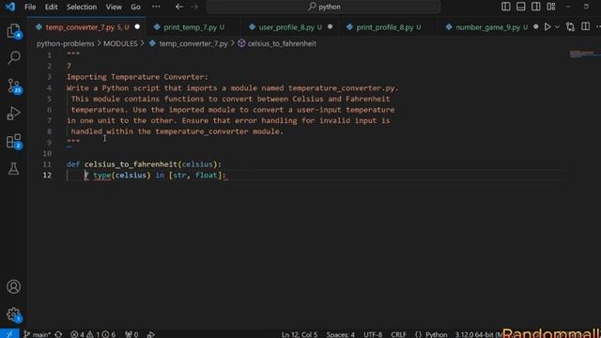
Task: Click the word float on line 12
Action: pyautogui.click(x=207, y=176)
